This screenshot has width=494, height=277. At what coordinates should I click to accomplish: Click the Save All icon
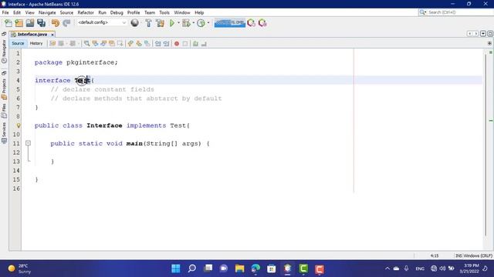pyautogui.click(x=41, y=23)
